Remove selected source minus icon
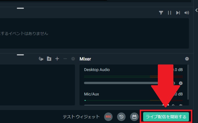The height and width of the screenshot is (123, 198). 65,59
